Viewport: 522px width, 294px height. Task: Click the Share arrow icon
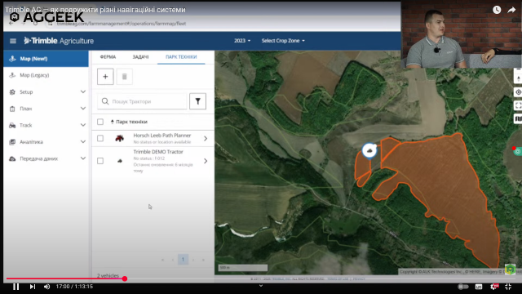point(511,10)
